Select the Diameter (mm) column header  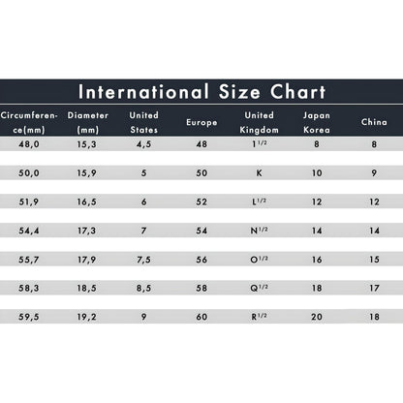pyautogui.click(x=87, y=123)
